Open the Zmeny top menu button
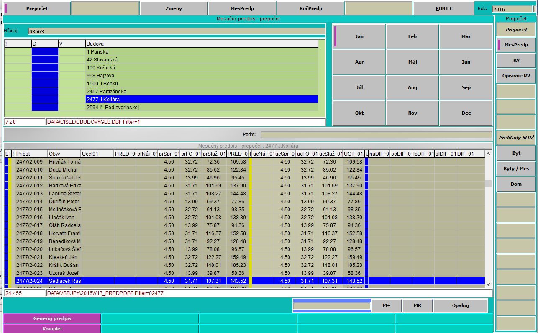The image size is (538, 333). [174, 8]
